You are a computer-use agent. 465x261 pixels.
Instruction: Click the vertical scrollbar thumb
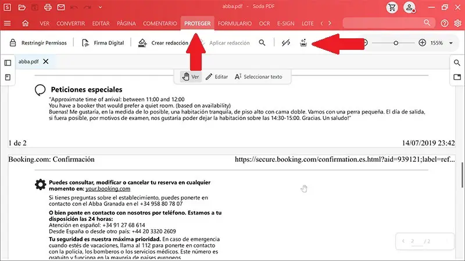coord(462,175)
